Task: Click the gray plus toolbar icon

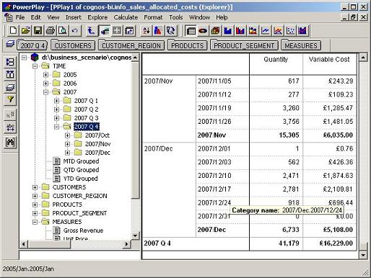Action: [x=117, y=30]
